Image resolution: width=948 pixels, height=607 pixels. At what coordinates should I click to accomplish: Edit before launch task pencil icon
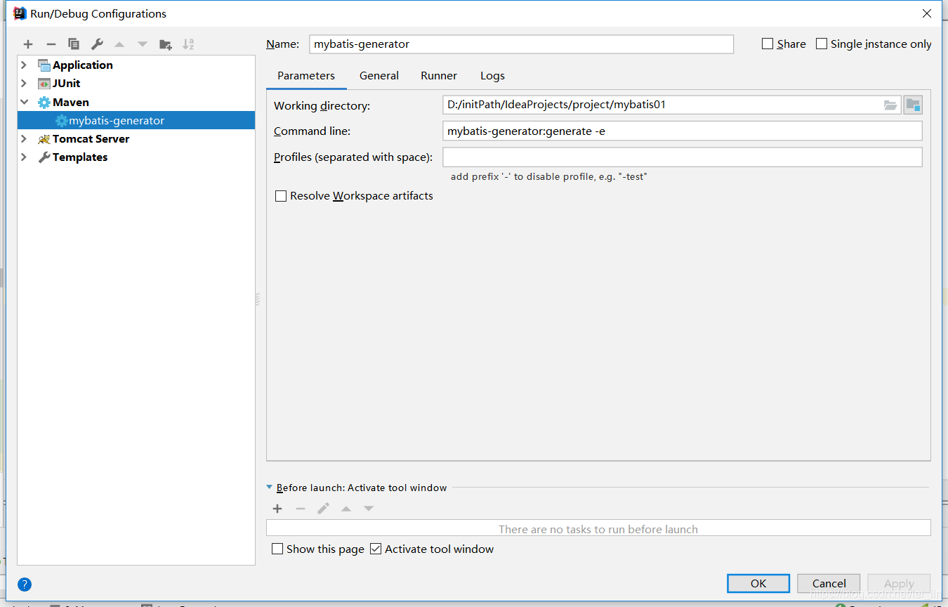(x=323, y=509)
